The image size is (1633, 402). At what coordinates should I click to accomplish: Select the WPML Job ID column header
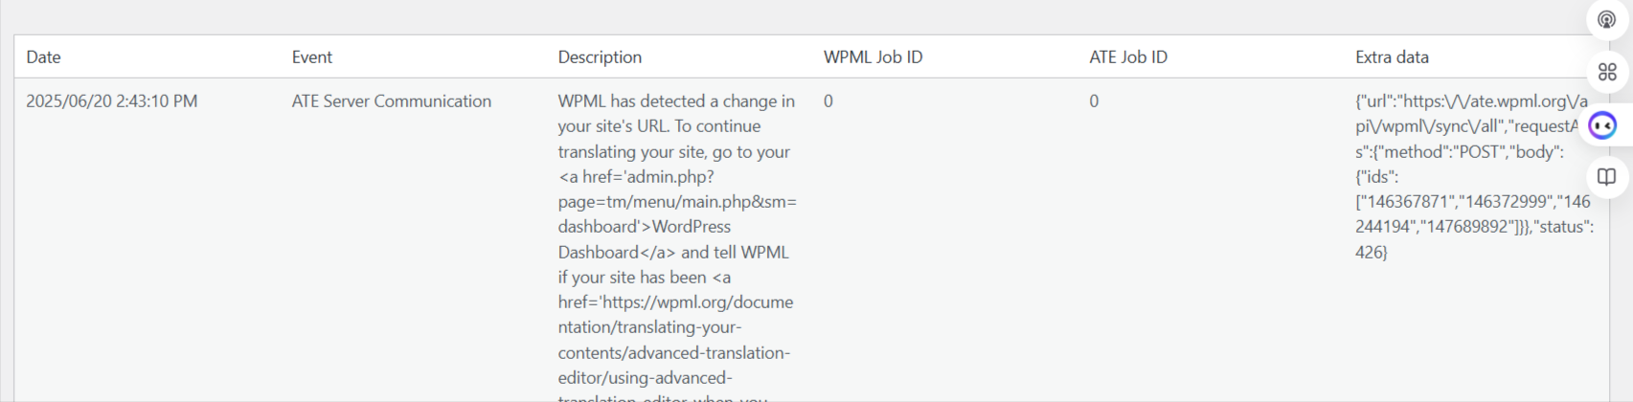[873, 57]
